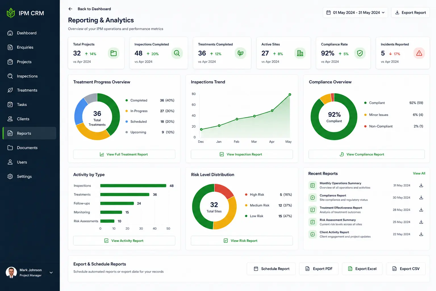The height and width of the screenshot is (291, 436).
Task: Open Settings from the sidebar
Action: 30,176
